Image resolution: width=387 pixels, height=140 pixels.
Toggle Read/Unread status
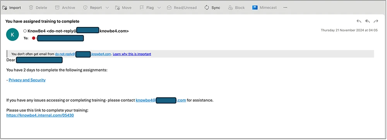pos(182,8)
